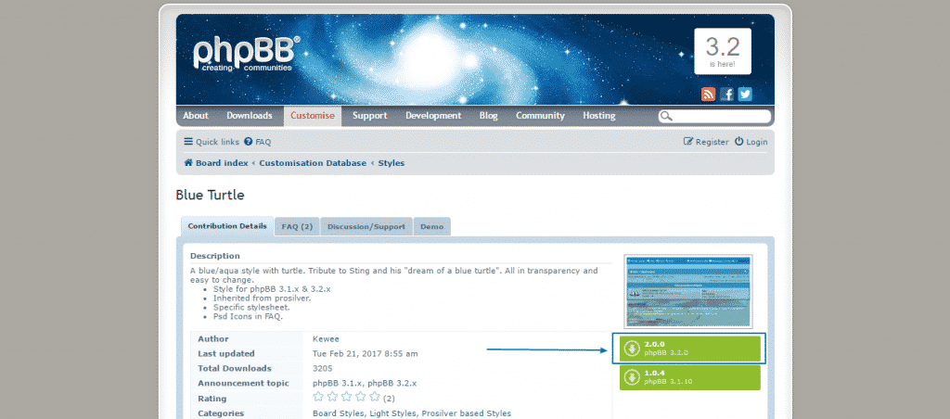Click the RSS feed icon
Image resolution: width=950 pixels, height=419 pixels.
(x=708, y=94)
